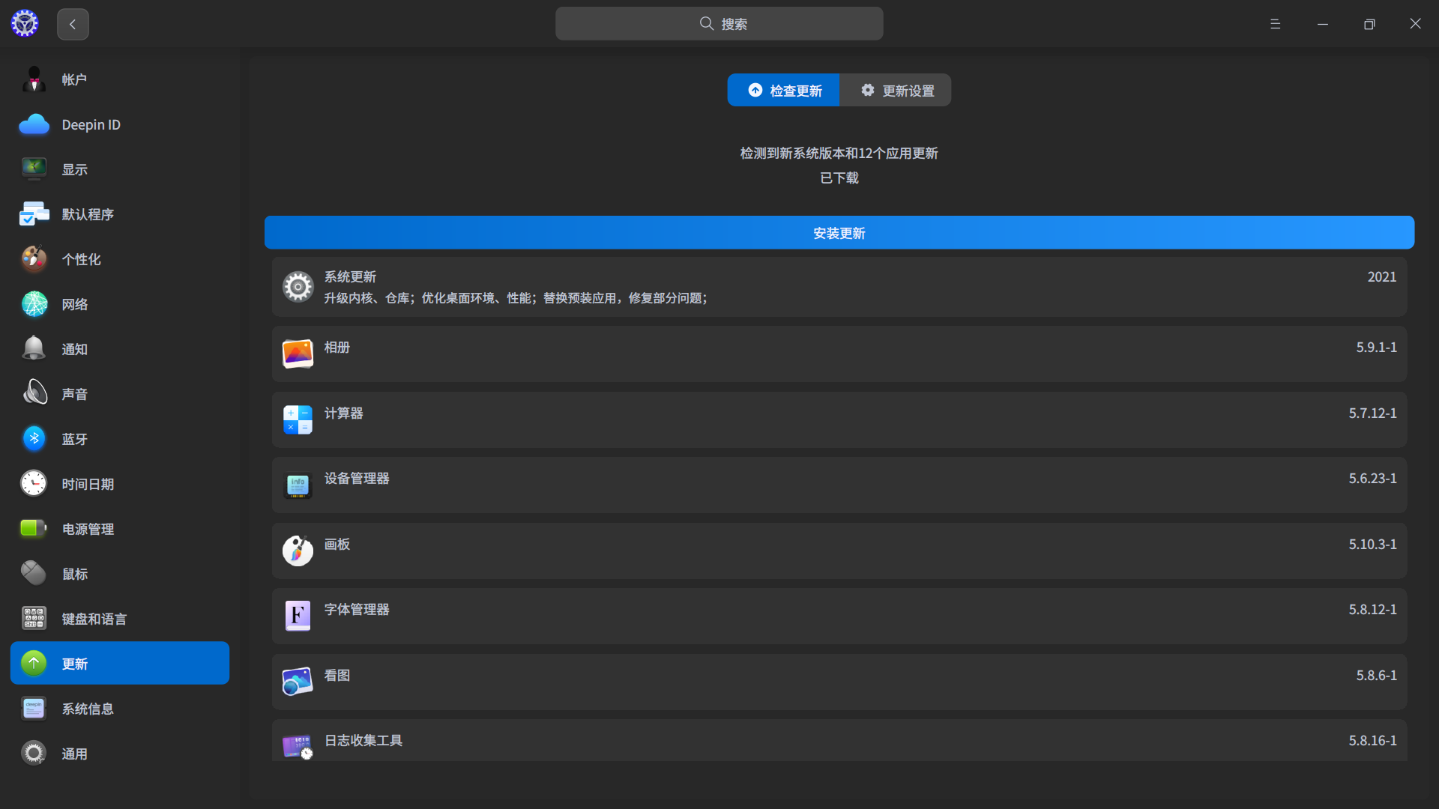Click the back arrow button
Image resolution: width=1439 pixels, height=809 pixels.
point(72,23)
